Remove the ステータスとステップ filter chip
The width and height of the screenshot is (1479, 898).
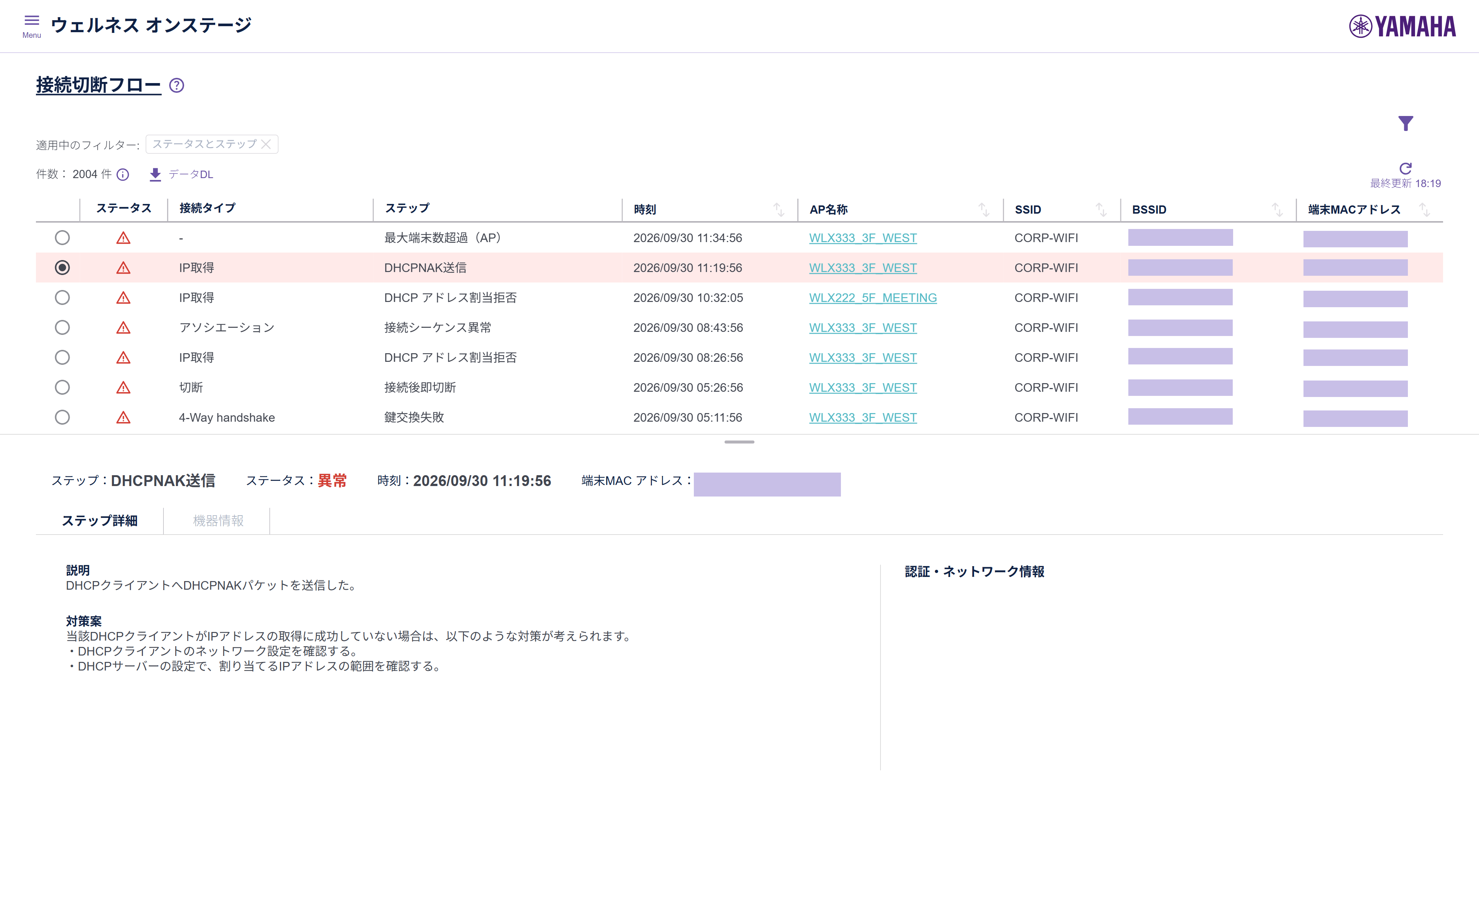(x=266, y=144)
